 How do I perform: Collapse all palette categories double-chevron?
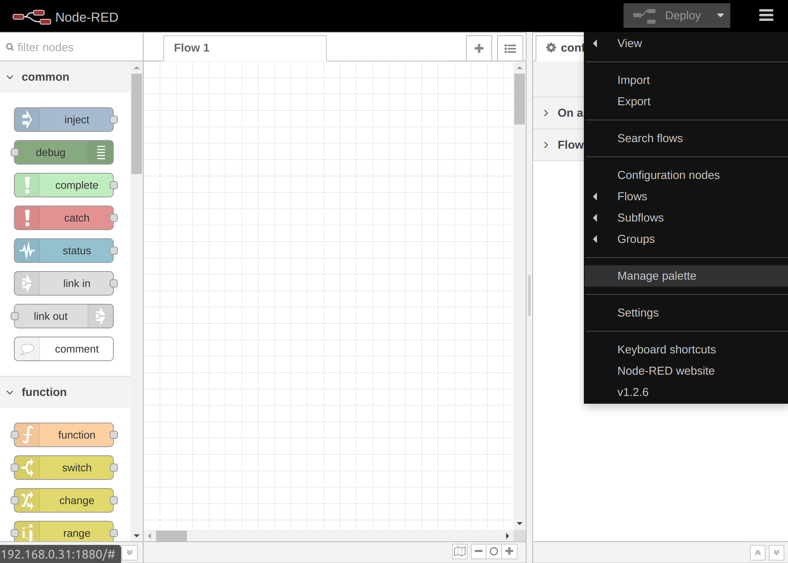point(130,552)
